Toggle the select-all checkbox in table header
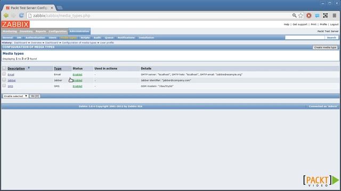Viewport: 341px width, 191px height. click(4, 68)
